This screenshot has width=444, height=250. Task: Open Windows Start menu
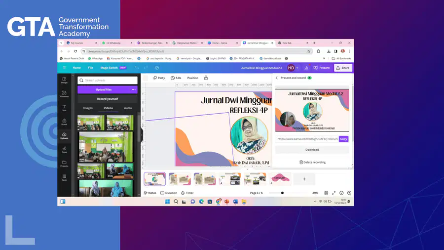tap(167, 202)
